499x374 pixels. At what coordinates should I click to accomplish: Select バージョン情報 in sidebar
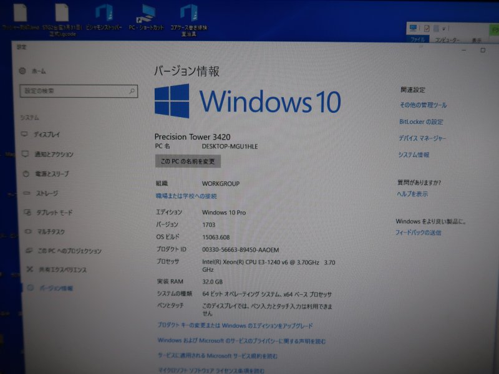pyautogui.click(x=51, y=289)
